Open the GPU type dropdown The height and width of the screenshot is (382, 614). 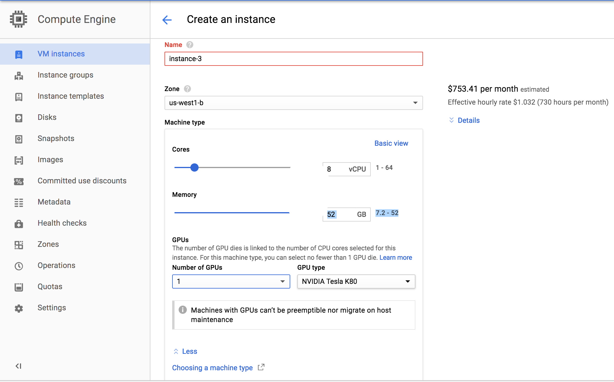356,282
